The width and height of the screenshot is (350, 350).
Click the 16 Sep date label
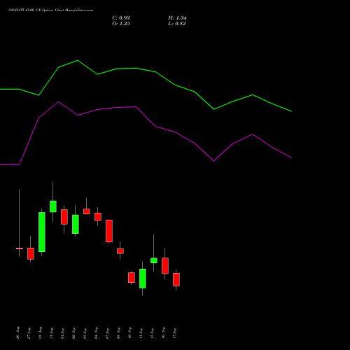coord(164,332)
